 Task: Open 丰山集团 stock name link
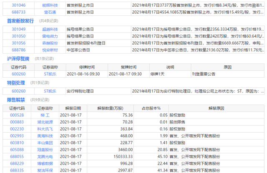pyautogui.click(x=45, y=143)
